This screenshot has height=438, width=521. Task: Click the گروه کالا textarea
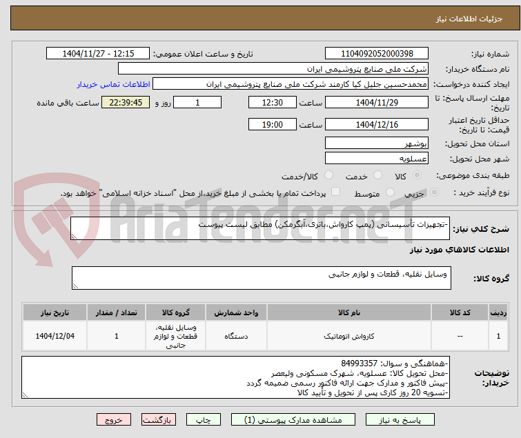coord(262,278)
